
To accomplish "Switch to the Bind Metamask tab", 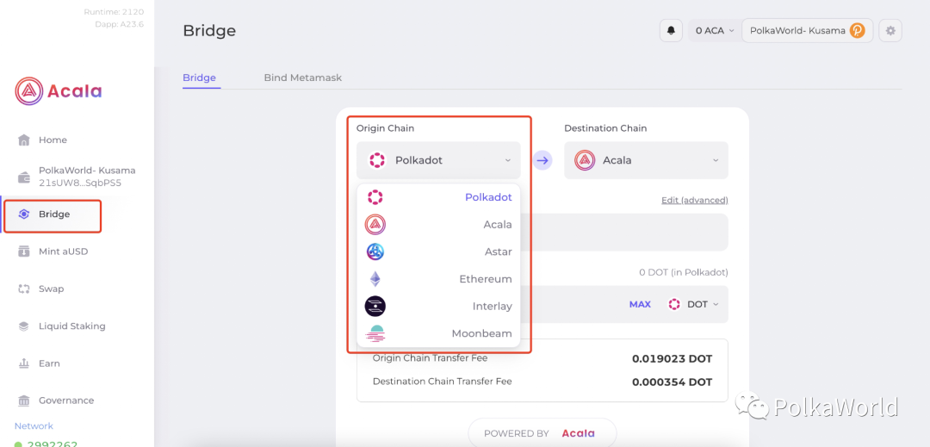I will [x=302, y=78].
